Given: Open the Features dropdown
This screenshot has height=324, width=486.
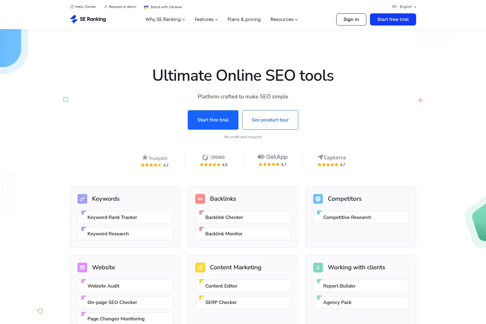Looking at the screenshot, I should [206, 19].
